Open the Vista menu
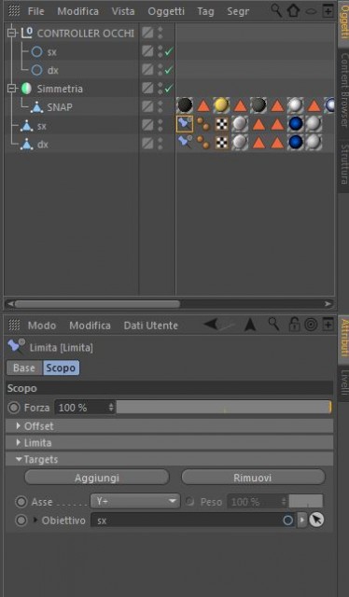Screen dimensions: 349x597 [x=123, y=11]
